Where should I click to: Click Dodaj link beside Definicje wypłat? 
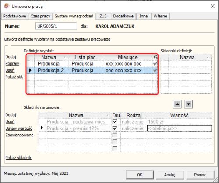tap(11, 57)
